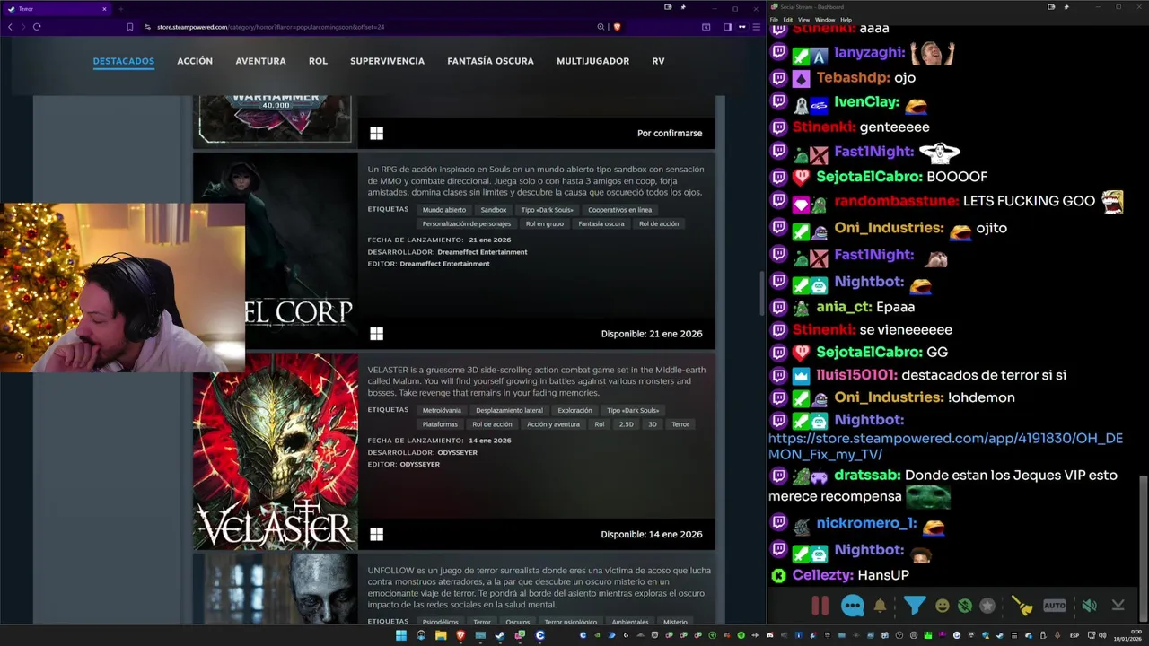Screen dimensions: 1149x646
Task: Reload the Steam page
Action: pos(37,27)
